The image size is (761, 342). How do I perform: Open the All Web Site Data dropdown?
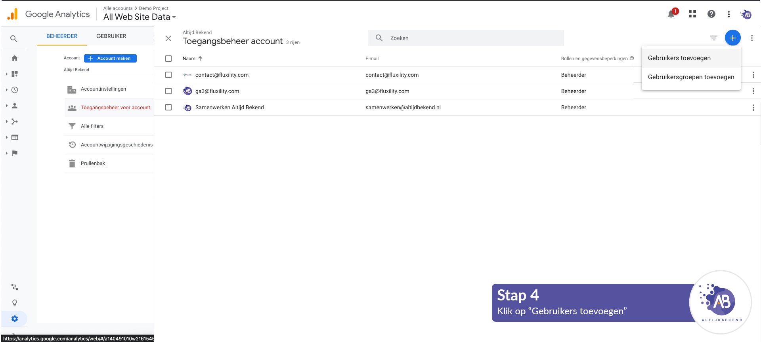click(x=139, y=17)
